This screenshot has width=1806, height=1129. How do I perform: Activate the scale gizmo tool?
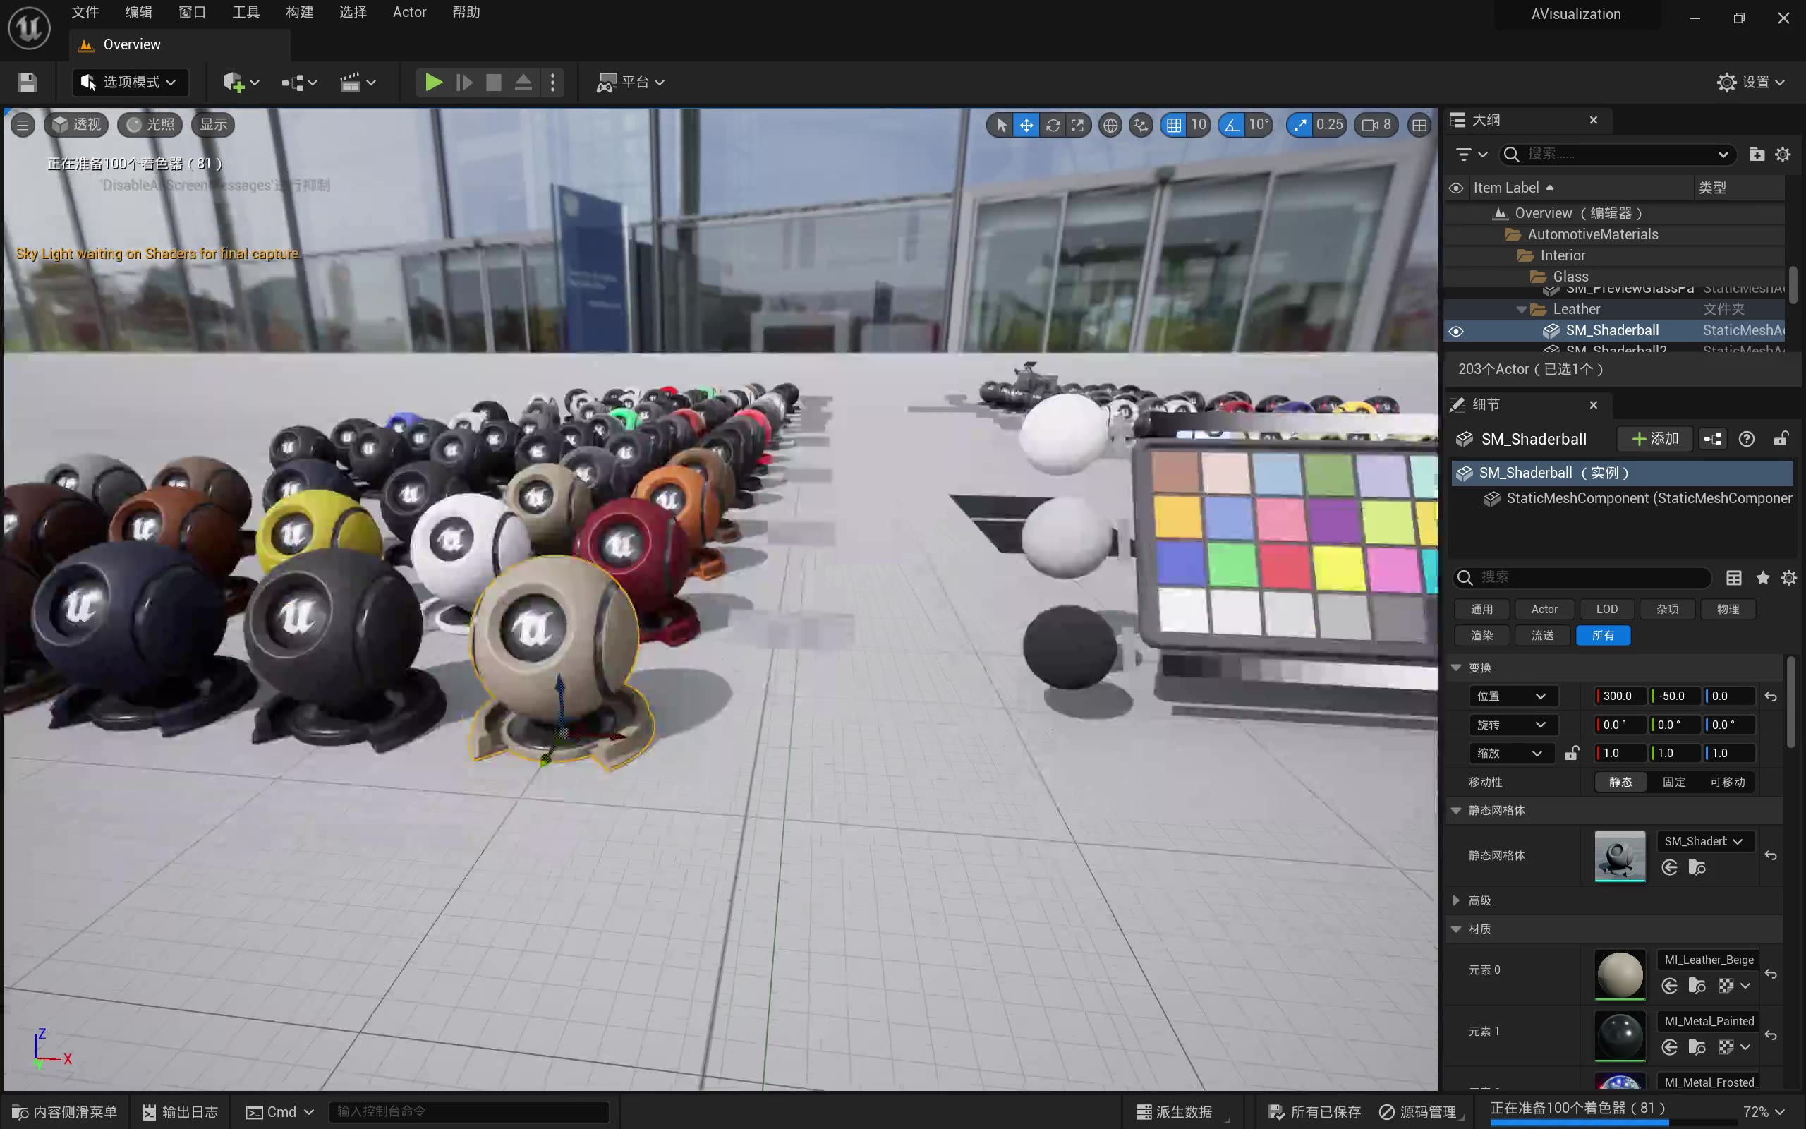pos(1078,125)
